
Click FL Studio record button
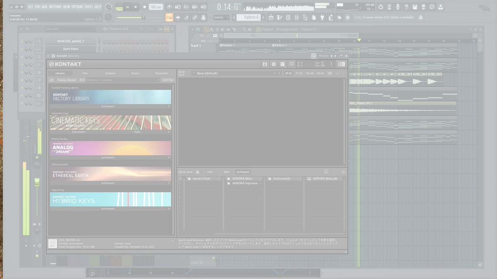(145, 7)
